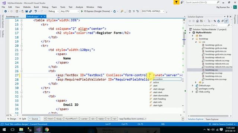The image size is (238, 133).
Task: Close the Default.aspx tab
Action: click(x=45, y=16)
